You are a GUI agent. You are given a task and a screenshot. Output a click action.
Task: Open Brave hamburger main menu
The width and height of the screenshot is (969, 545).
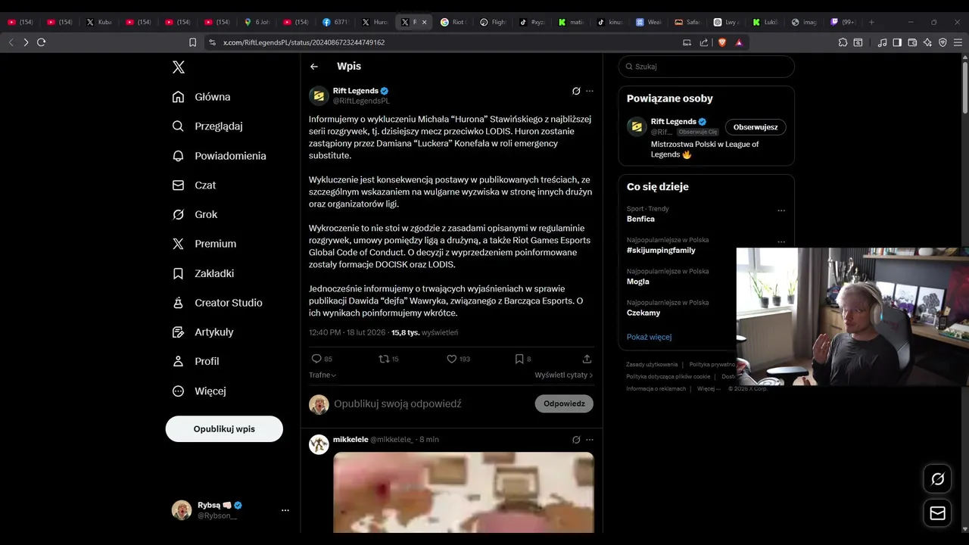click(958, 42)
